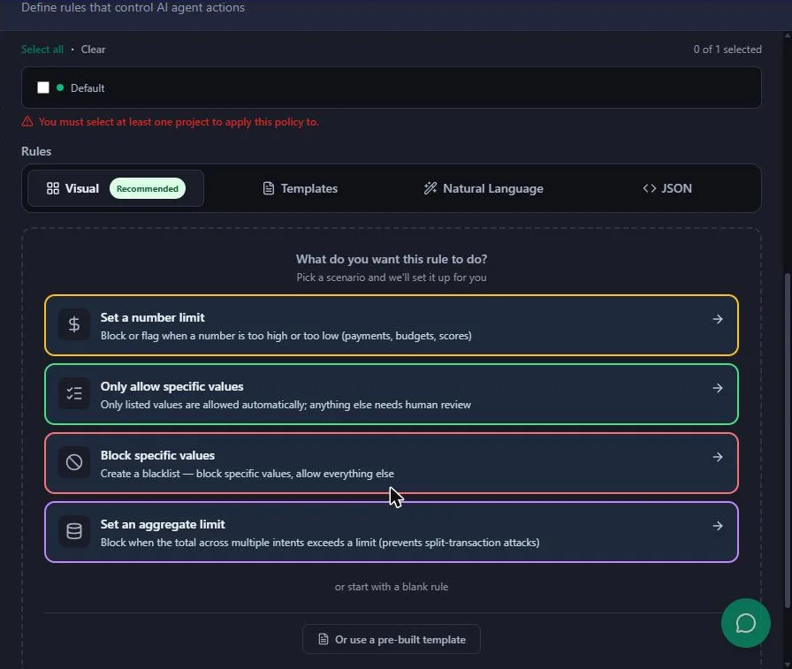Tick the Default project checkbox
This screenshot has height=669, width=792.
click(43, 87)
